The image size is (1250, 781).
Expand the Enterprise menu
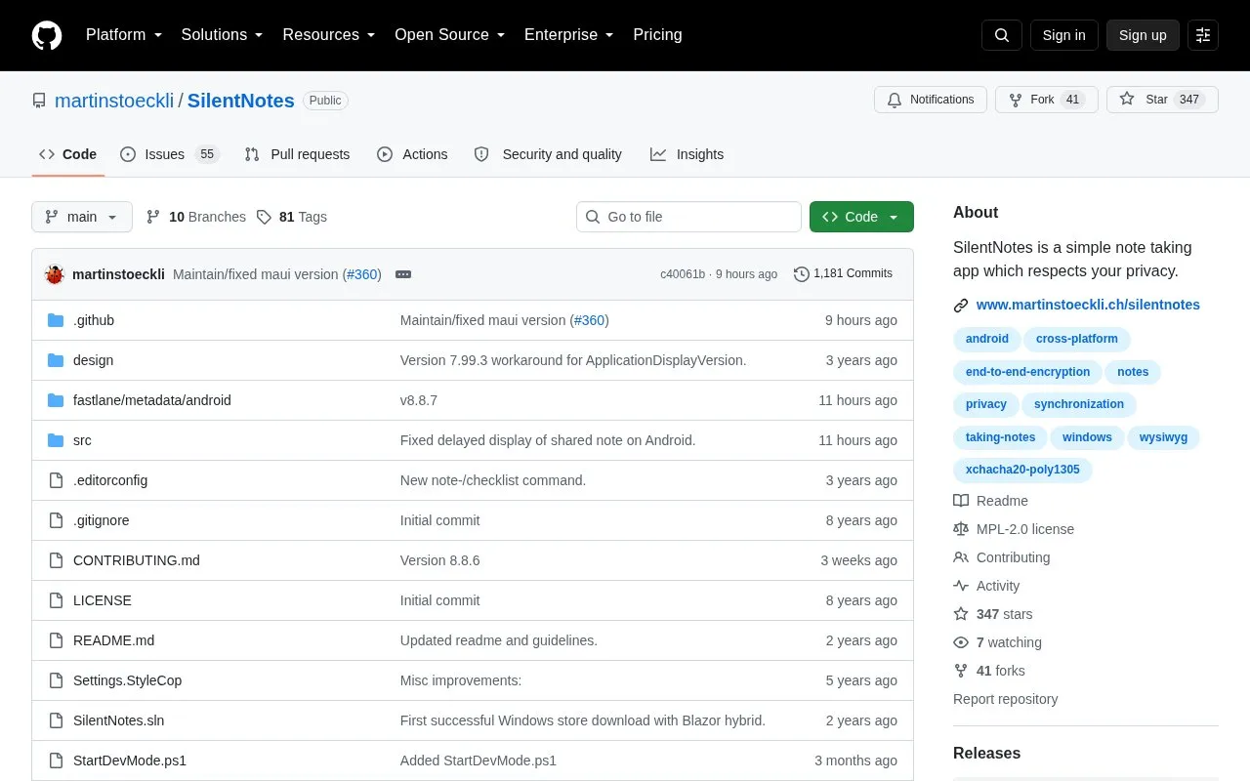tap(569, 35)
